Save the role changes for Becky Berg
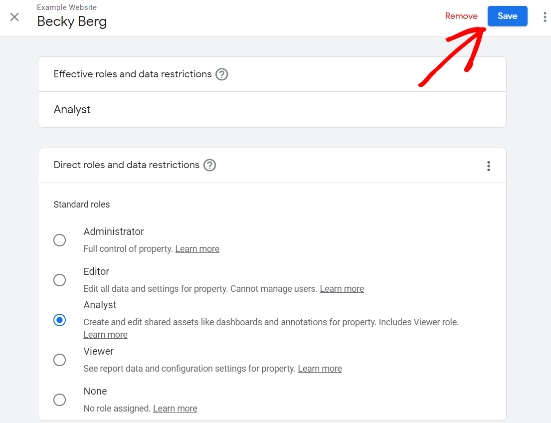 coord(507,15)
